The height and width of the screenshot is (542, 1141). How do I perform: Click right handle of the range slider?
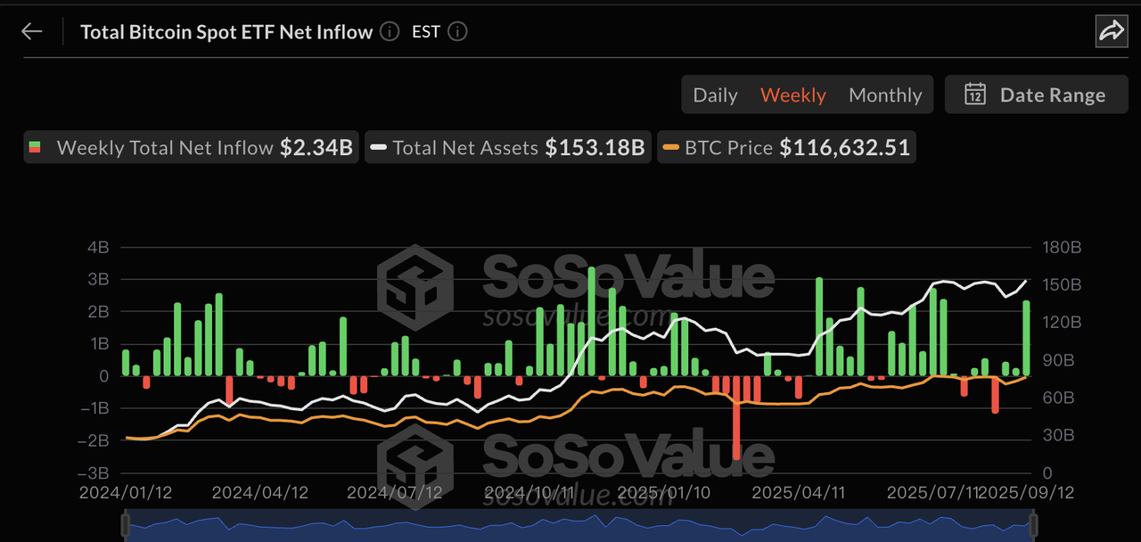(1033, 524)
